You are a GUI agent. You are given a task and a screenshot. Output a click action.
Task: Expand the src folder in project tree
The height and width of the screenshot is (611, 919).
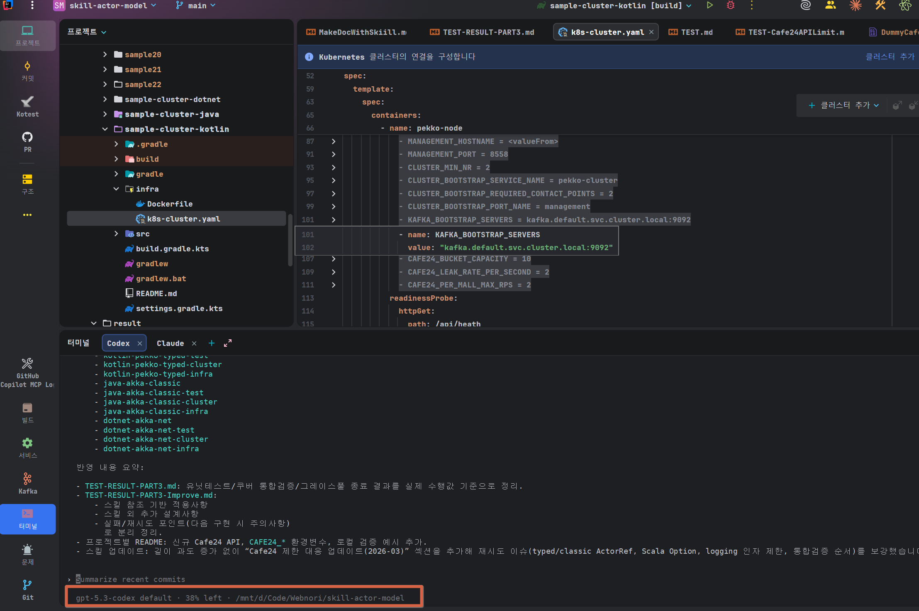116,234
